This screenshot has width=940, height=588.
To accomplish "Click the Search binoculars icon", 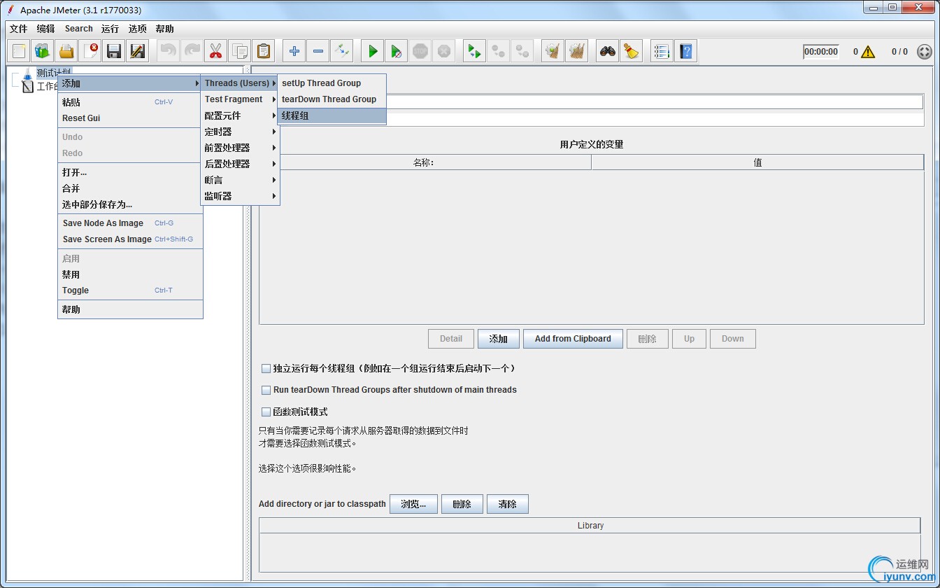I will click(608, 51).
